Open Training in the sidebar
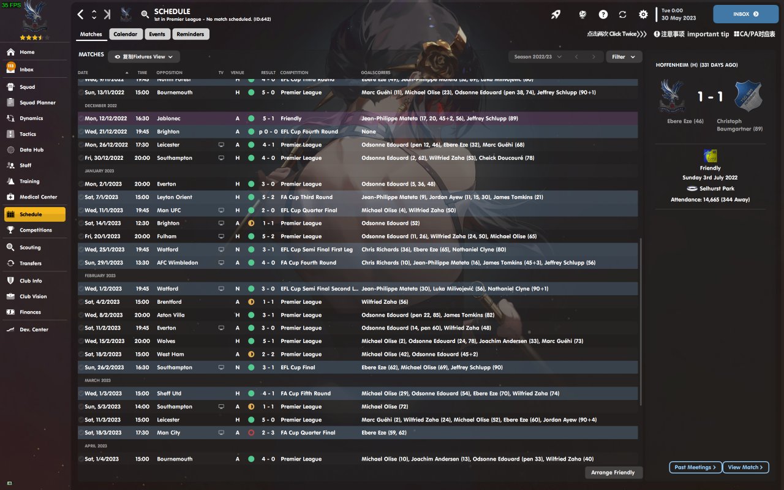Image resolution: width=784 pixels, height=490 pixels. [36, 181]
